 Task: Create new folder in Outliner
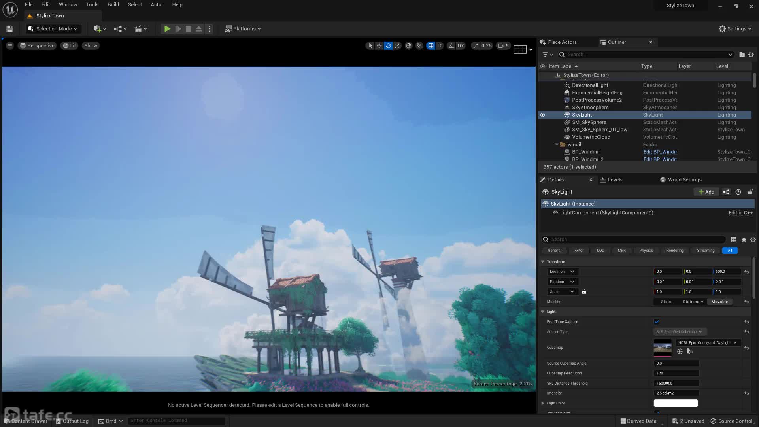coord(742,55)
